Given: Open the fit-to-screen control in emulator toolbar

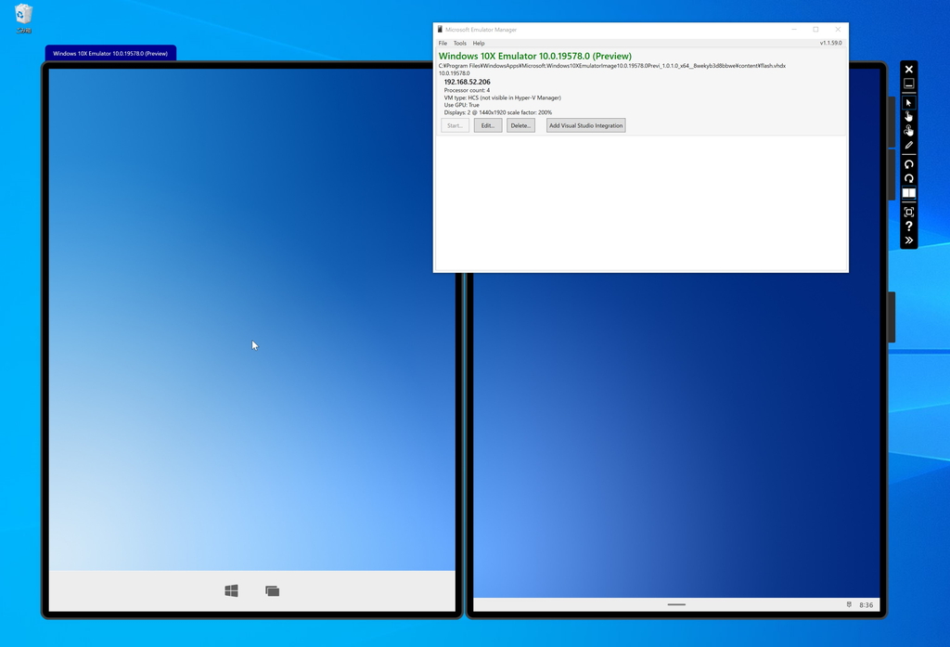Looking at the screenshot, I should tap(909, 211).
